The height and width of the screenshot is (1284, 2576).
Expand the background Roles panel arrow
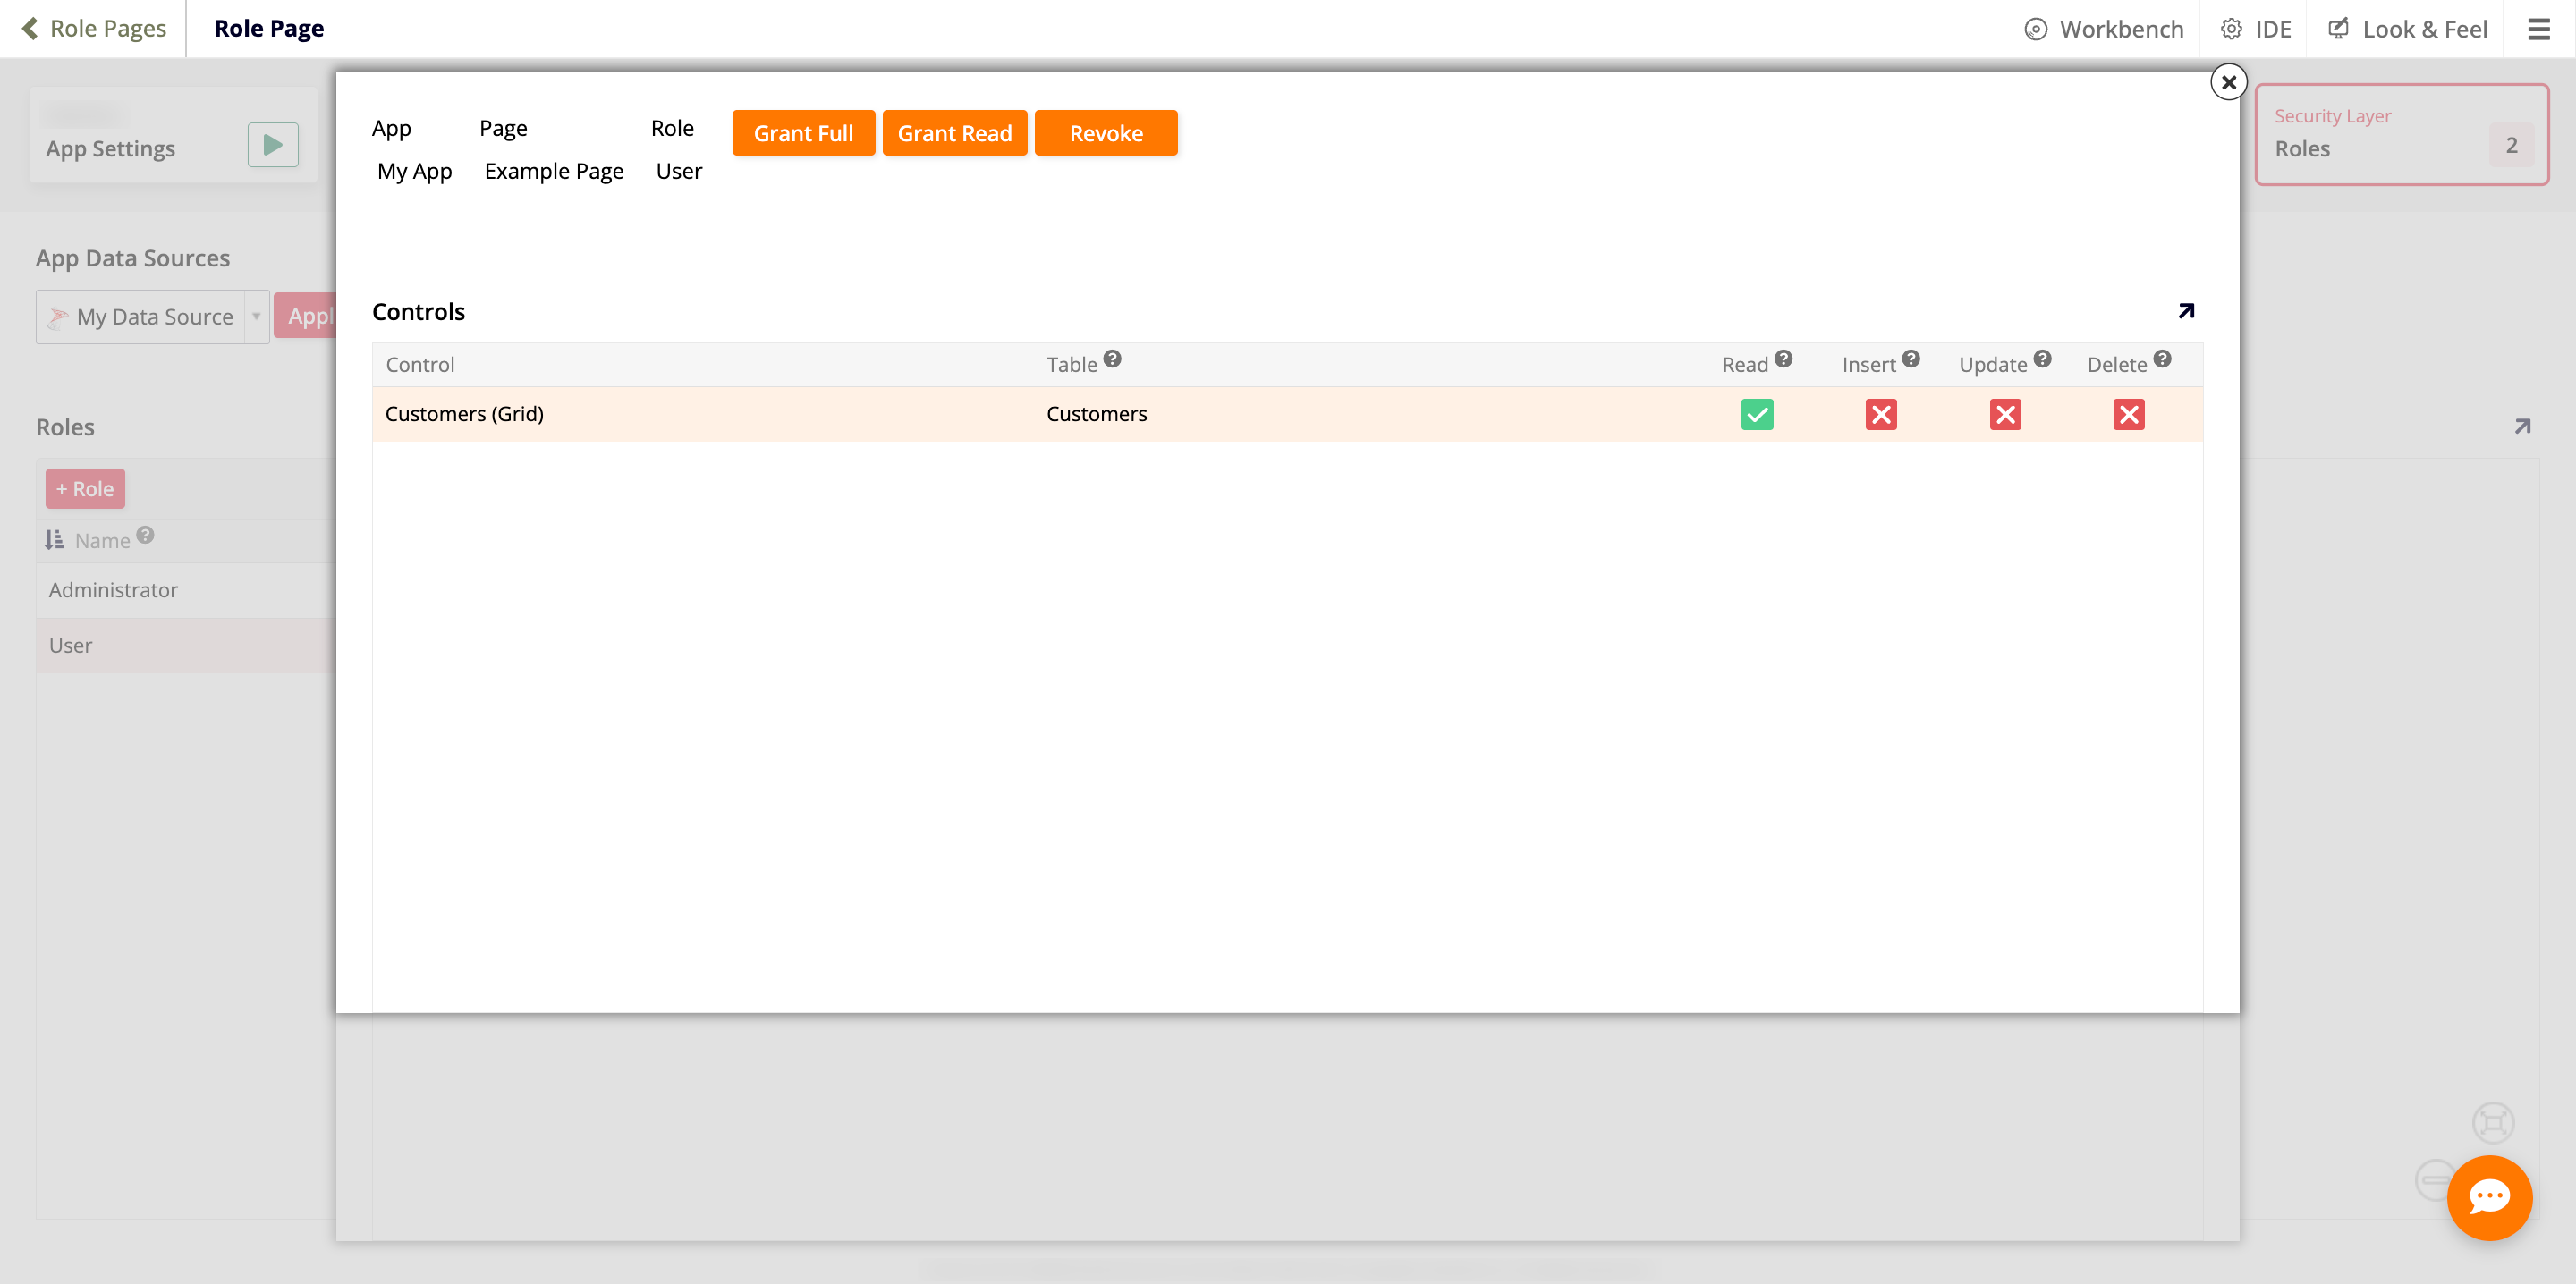click(x=2522, y=427)
